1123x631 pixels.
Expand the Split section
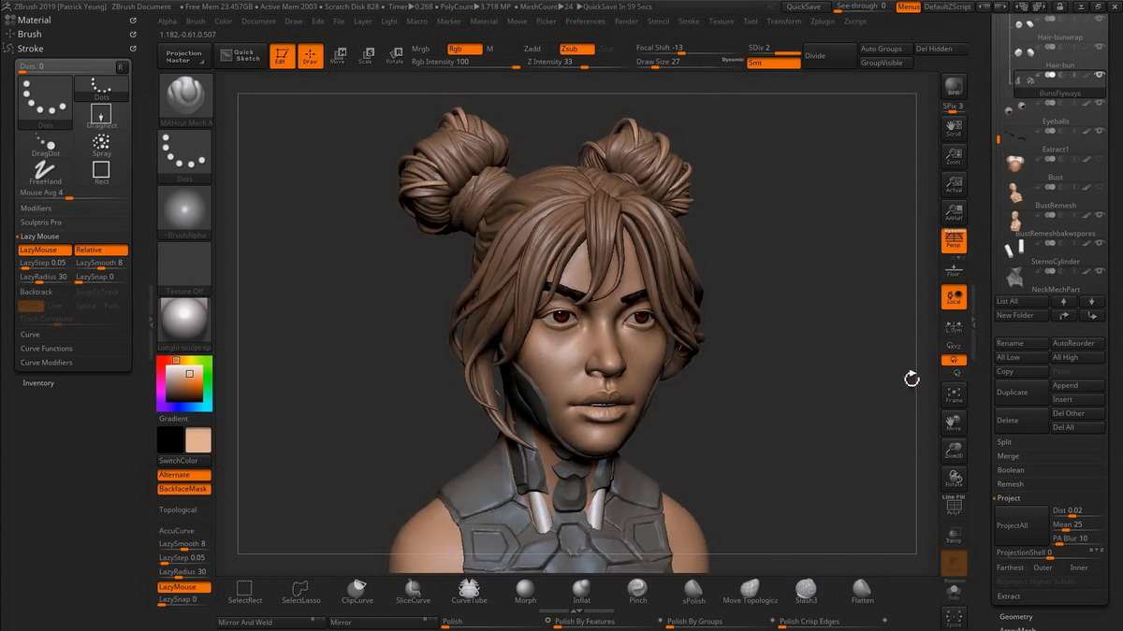click(1004, 442)
